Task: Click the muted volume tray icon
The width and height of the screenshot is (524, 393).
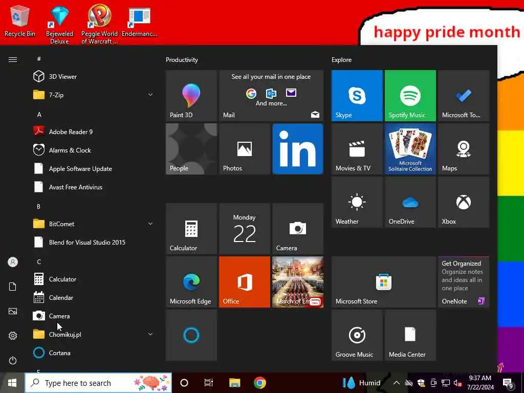Action: tap(457, 383)
